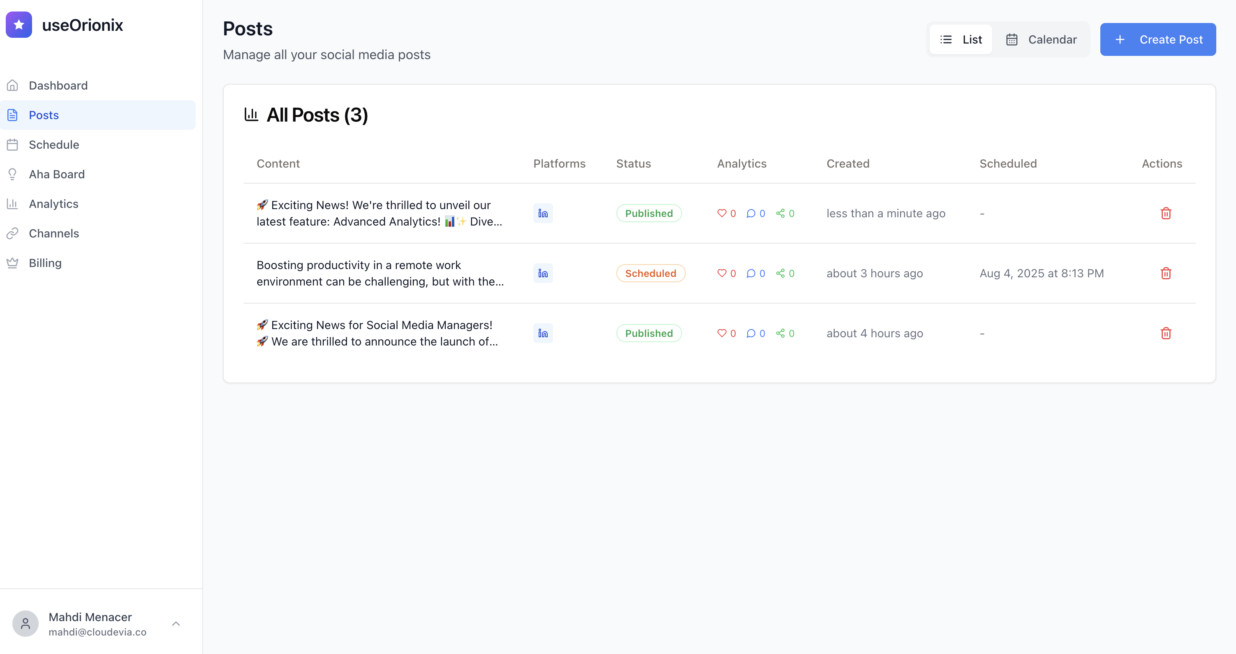Open the Channels section
Viewport: 1236px width, 654px height.
tap(54, 233)
